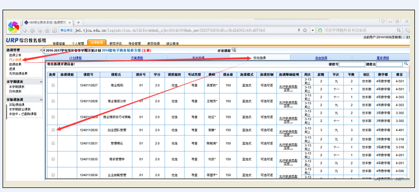This screenshot has height=192, width=419.
Task: Switch to the 方案课程 tab
Action: coord(137,58)
